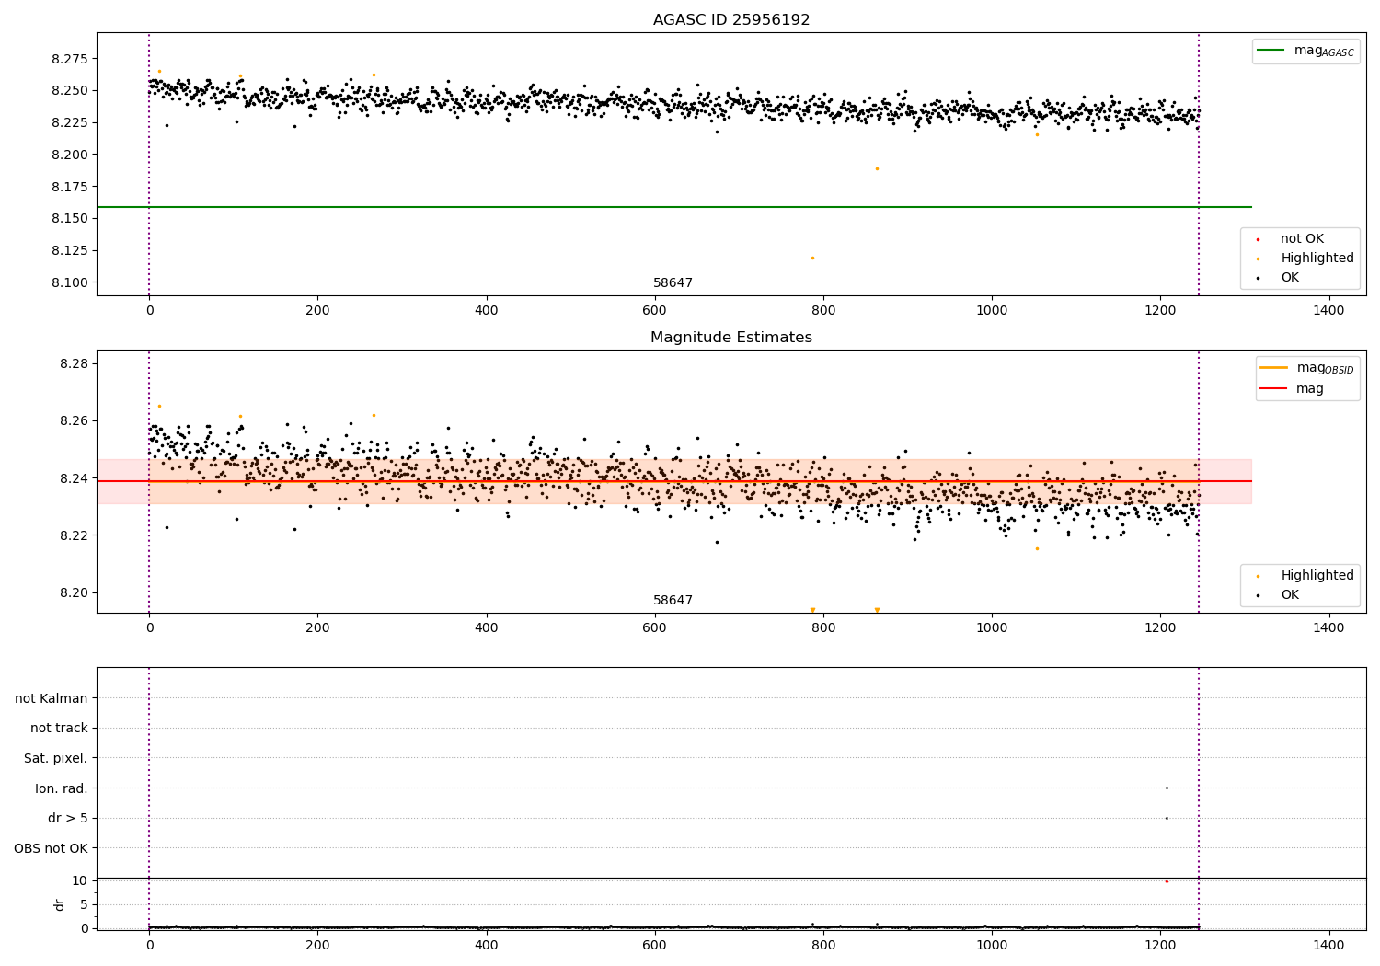Click the 8.24 tick on the middle y-axis
Viewport: 1380px width, 966px height.
click(x=74, y=478)
